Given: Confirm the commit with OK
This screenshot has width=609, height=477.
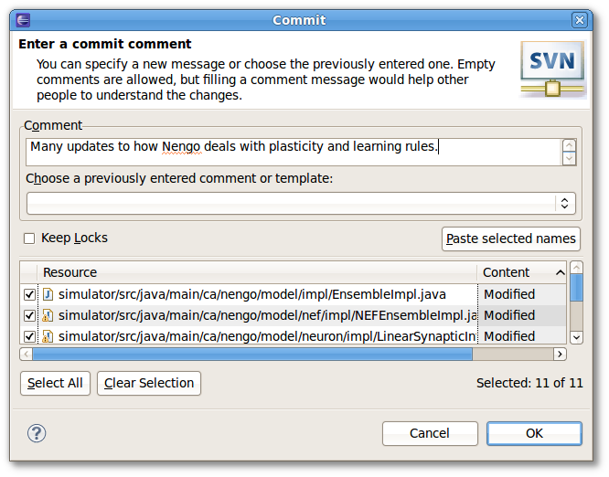Looking at the screenshot, I should [x=534, y=433].
